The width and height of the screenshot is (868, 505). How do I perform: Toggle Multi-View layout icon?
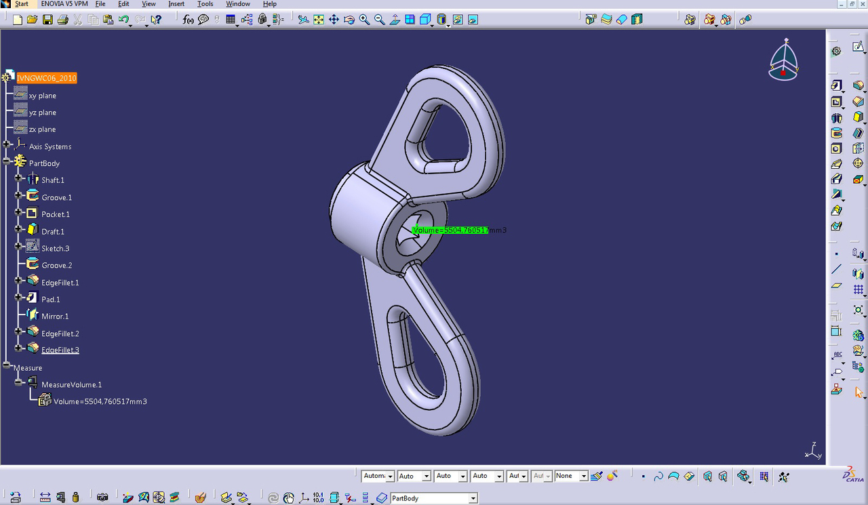pyautogui.click(x=410, y=20)
